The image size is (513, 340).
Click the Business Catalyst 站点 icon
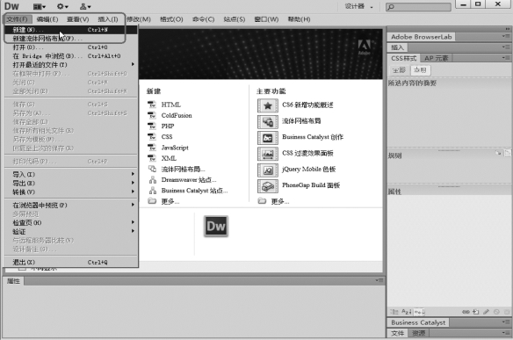click(153, 191)
